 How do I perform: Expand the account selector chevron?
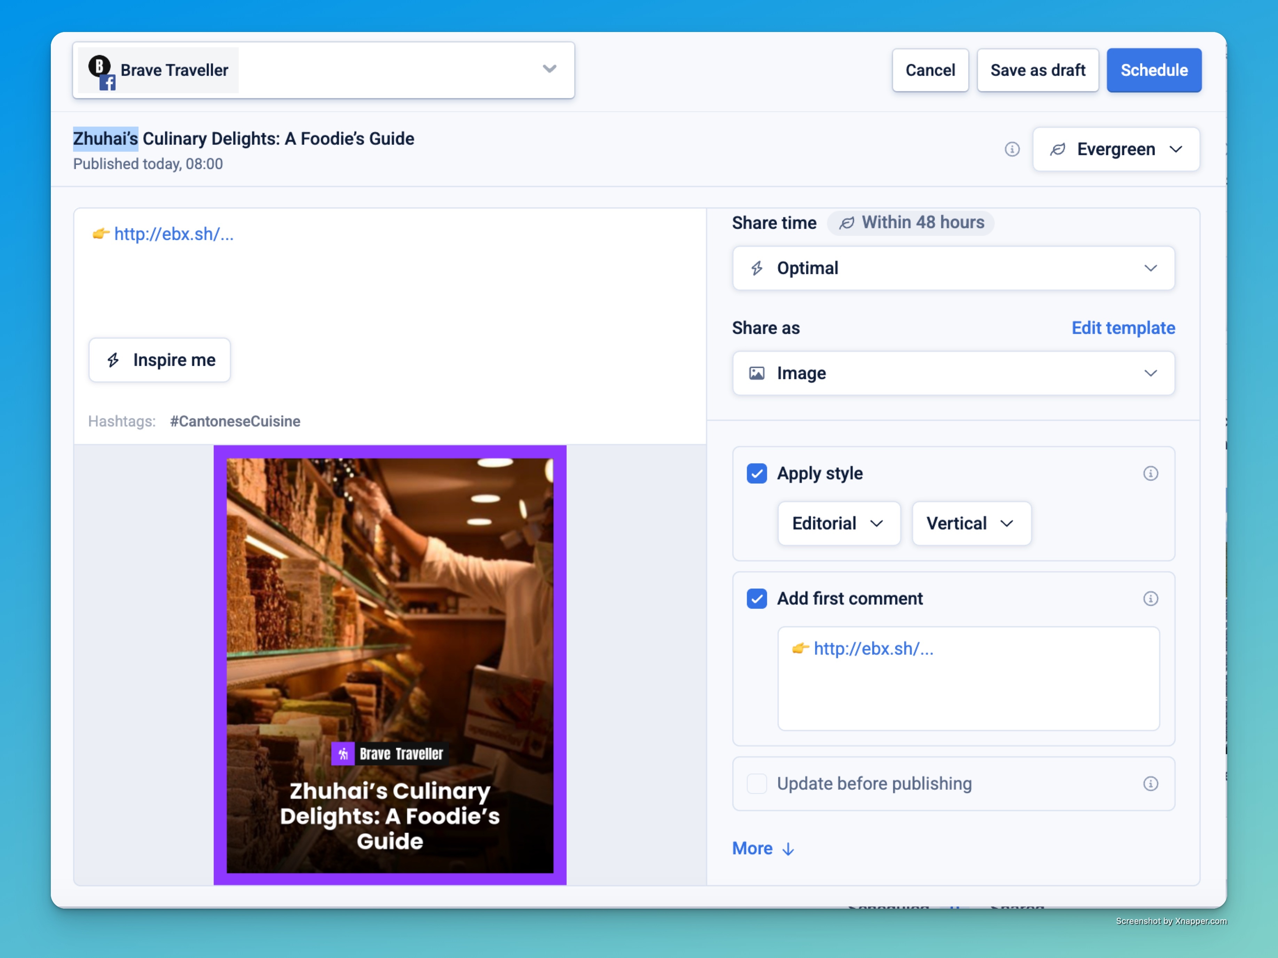[550, 69]
